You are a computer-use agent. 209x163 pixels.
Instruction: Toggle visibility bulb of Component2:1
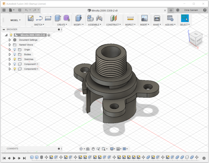click(x=15, y=69)
